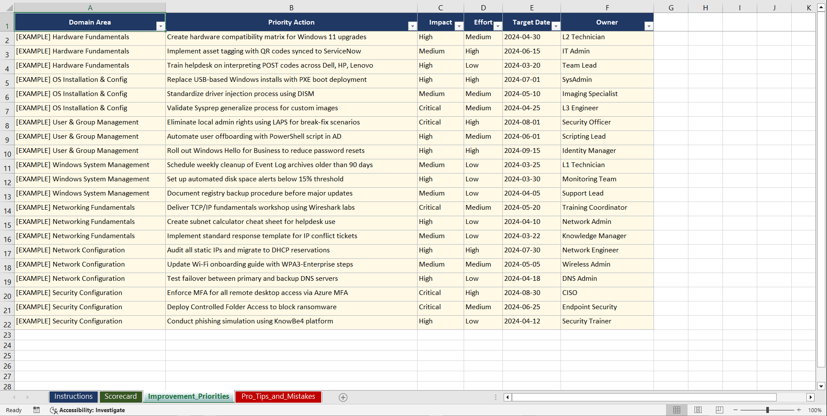Go to the Instructions sheet

tap(73, 397)
